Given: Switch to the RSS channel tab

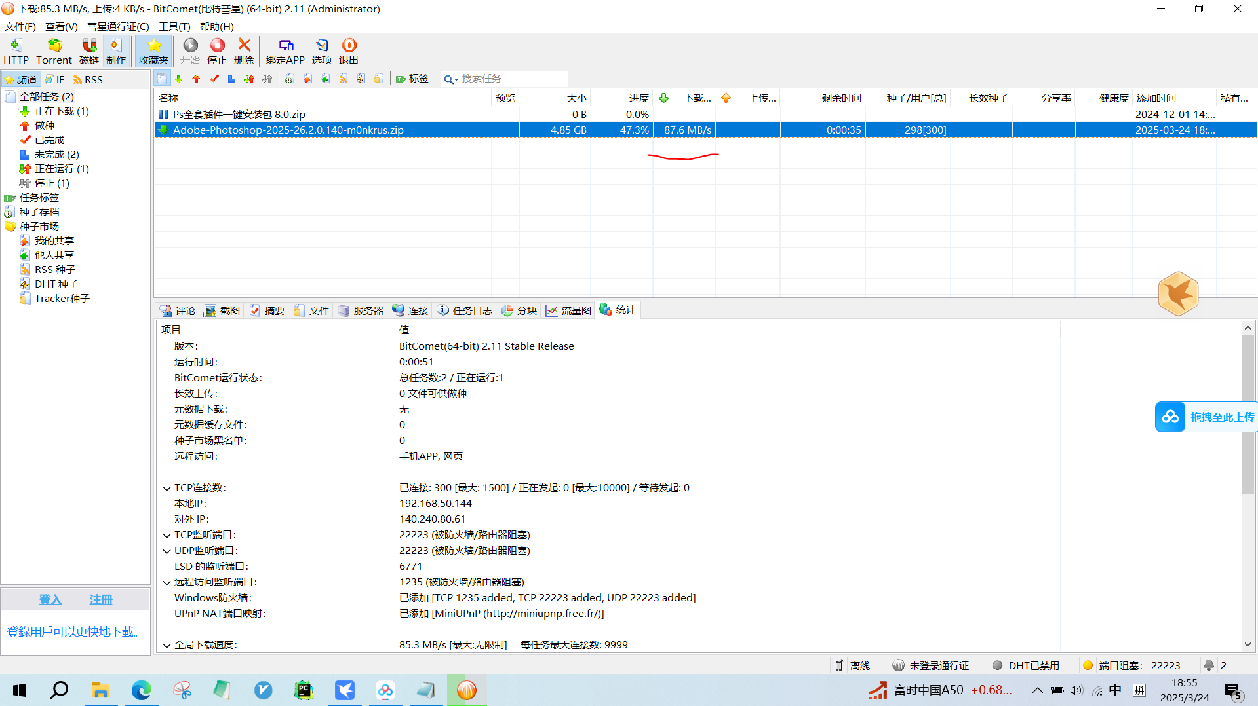Looking at the screenshot, I should pyautogui.click(x=88, y=79).
